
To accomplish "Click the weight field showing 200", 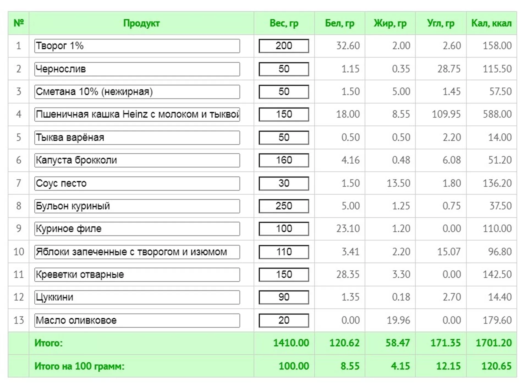I will pyautogui.click(x=284, y=46).
